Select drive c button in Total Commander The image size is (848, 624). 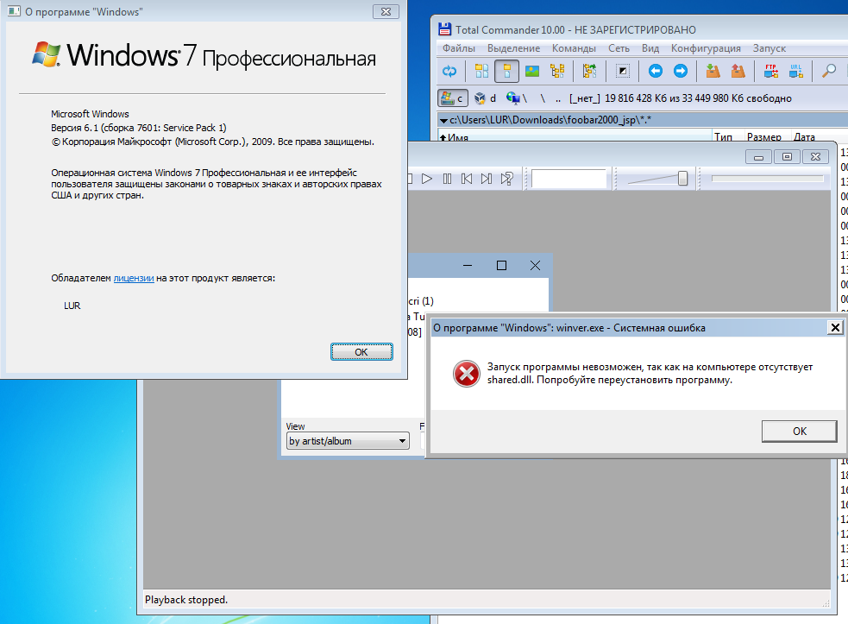[453, 98]
